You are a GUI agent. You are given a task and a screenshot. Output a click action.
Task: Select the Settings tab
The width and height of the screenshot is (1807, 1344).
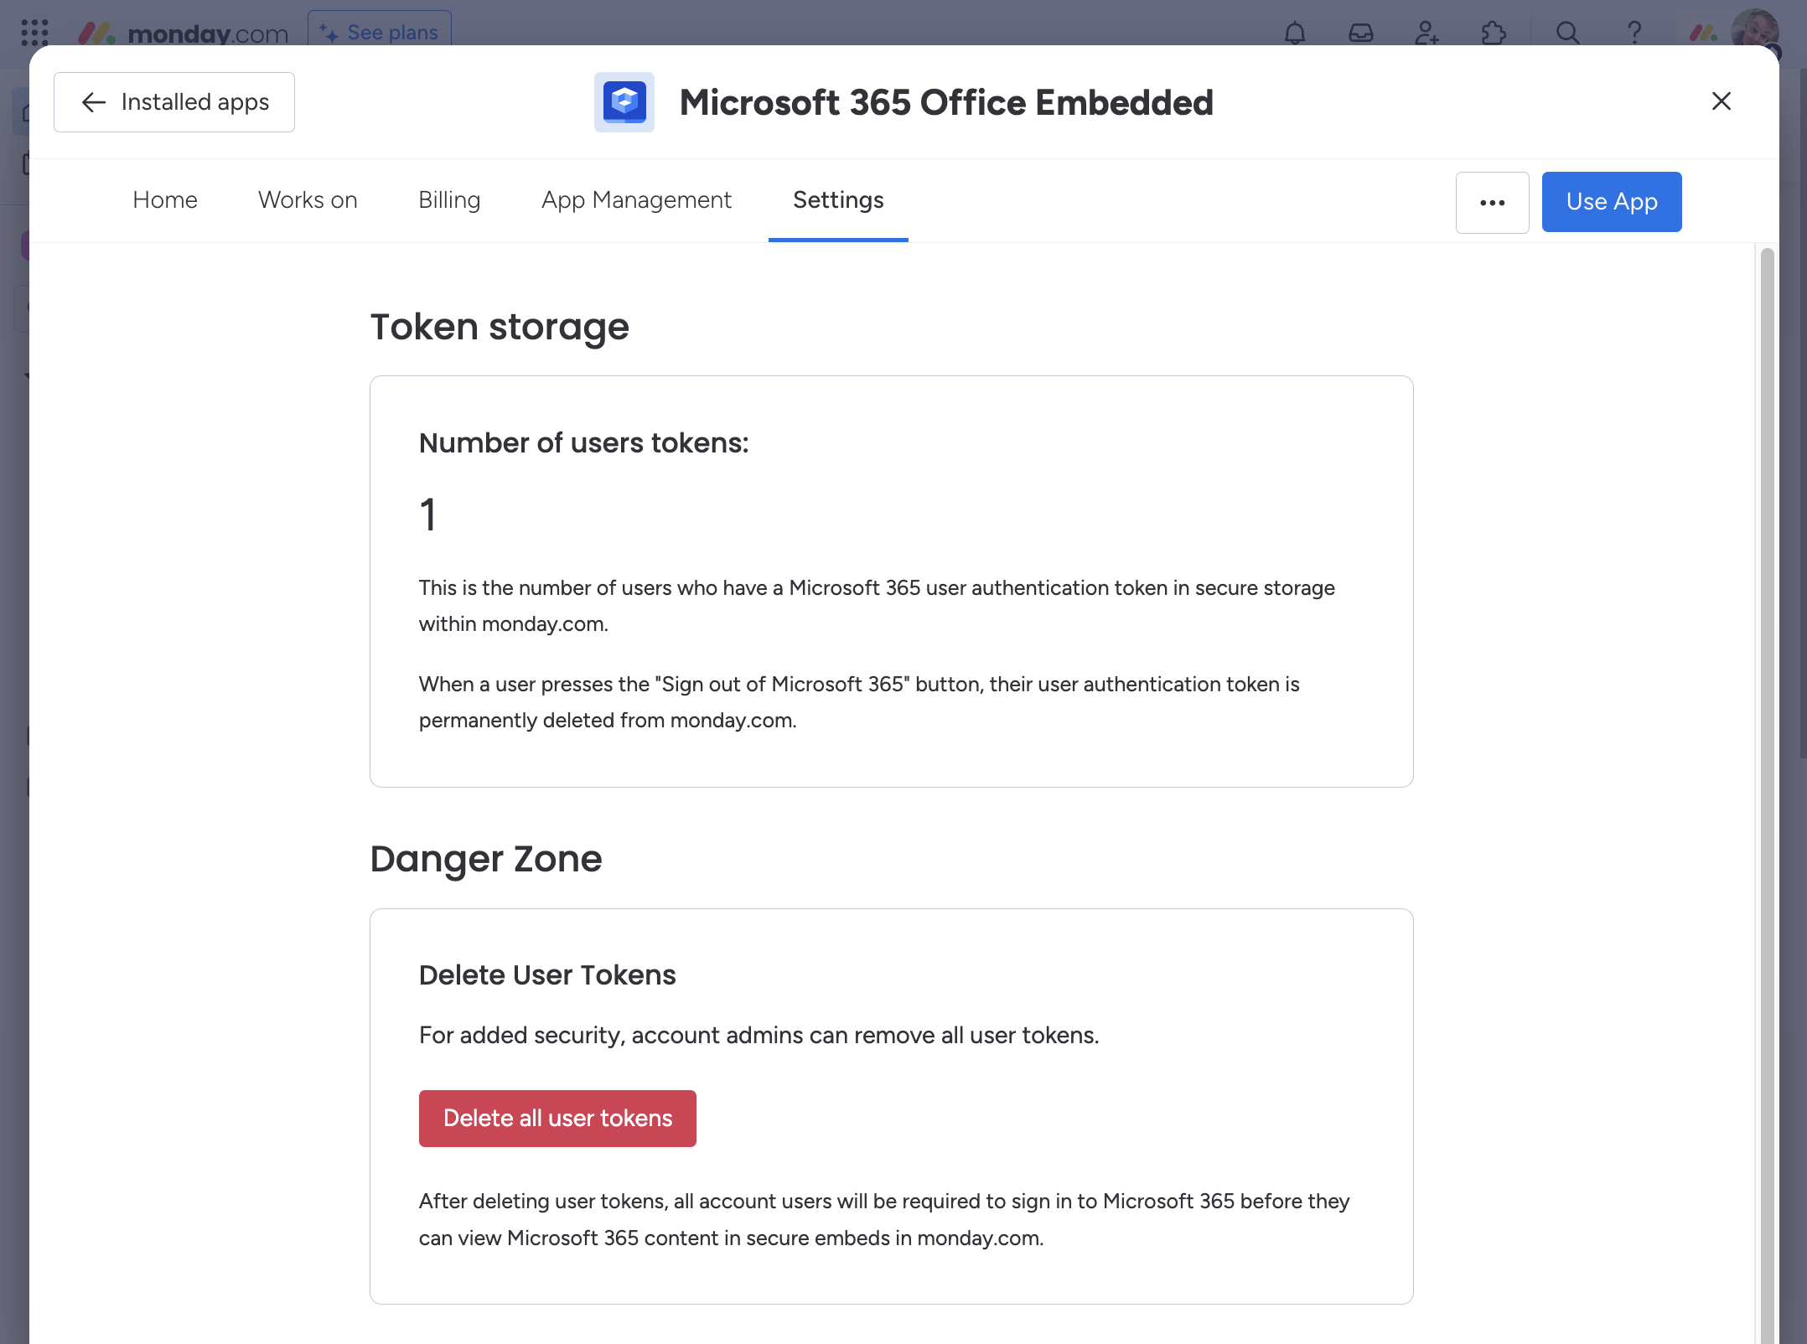[x=837, y=200]
